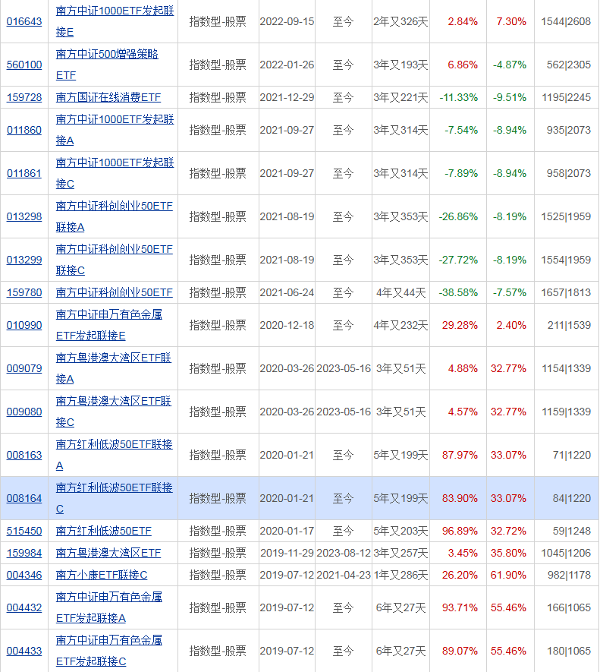603x672 pixels.
Task: Select start date 2020-12-18
Action: [287, 325]
